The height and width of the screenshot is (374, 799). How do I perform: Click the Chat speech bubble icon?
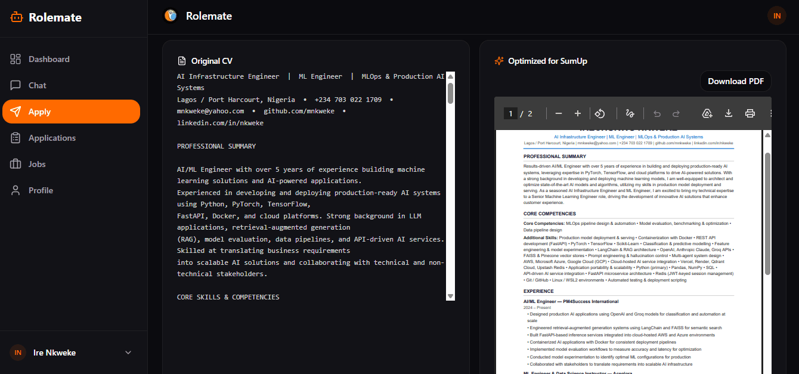click(x=16, y=85)
